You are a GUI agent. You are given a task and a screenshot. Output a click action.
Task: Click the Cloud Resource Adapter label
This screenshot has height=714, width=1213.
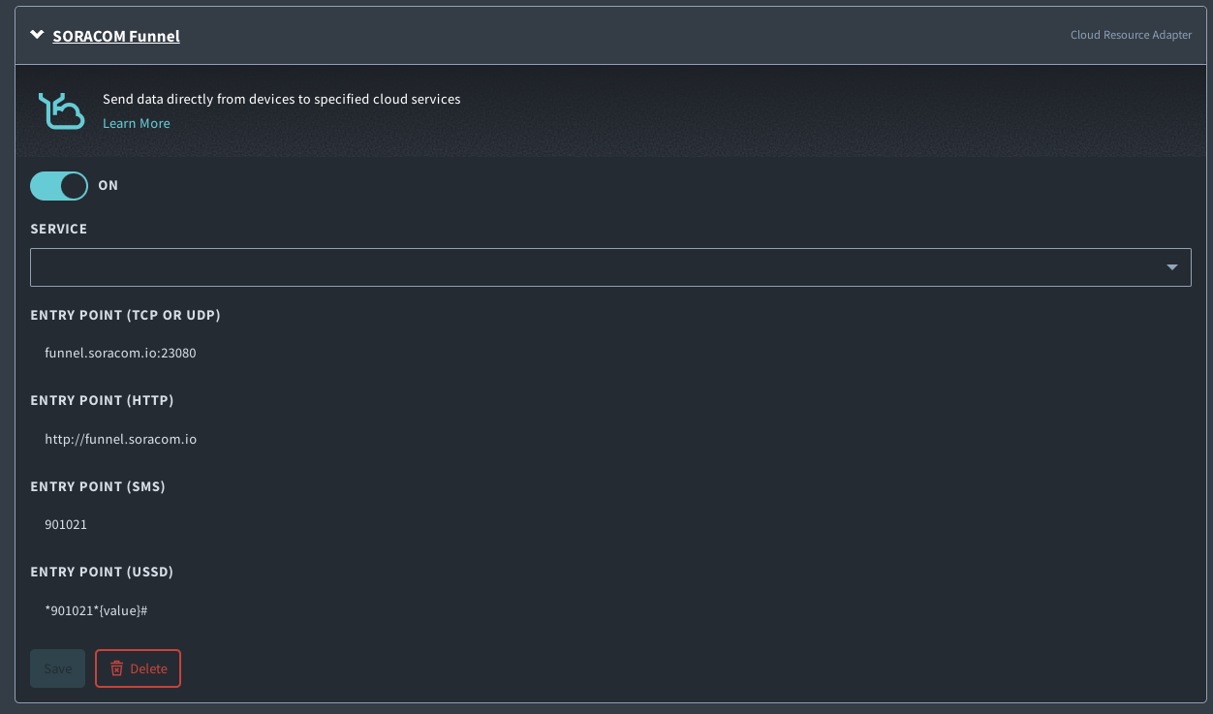coord(1131,35)
